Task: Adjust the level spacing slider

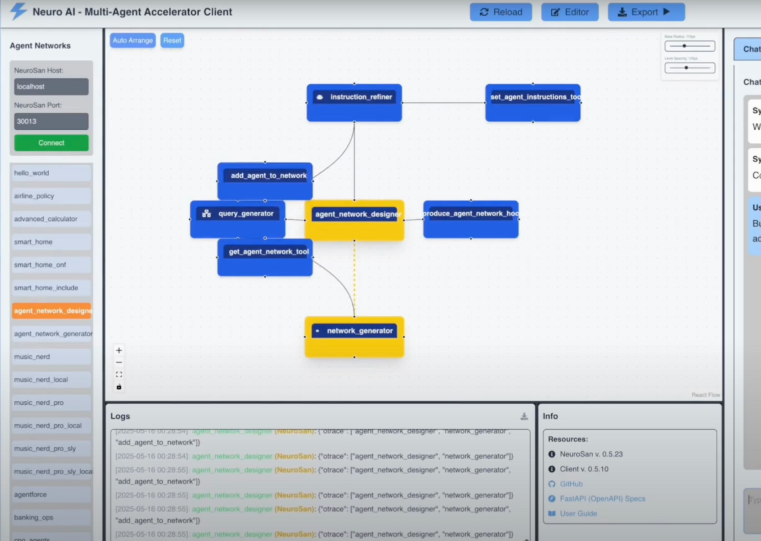Action: 690,68
